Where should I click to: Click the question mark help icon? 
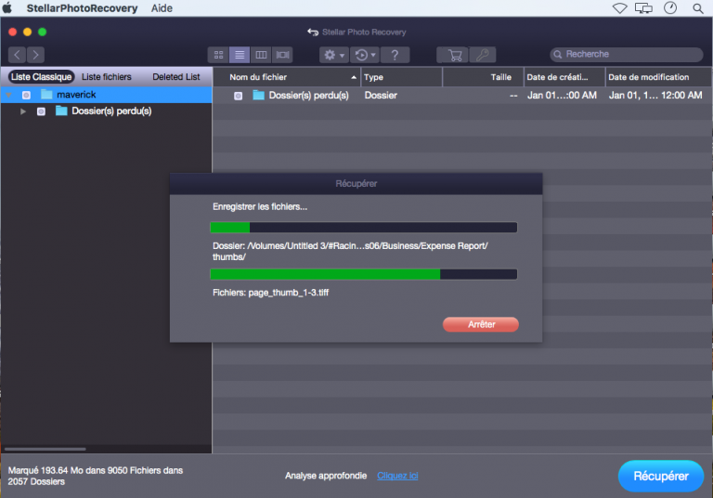tap(395, 55)
